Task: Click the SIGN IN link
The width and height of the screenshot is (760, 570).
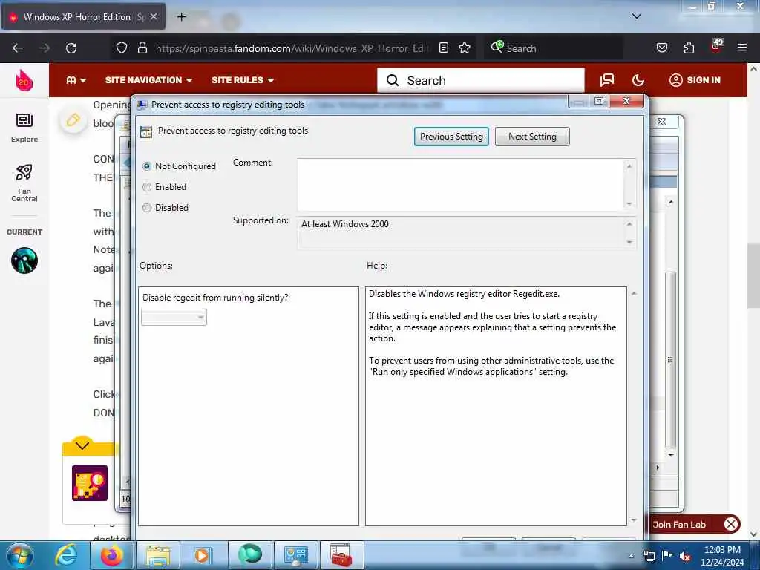Action: [695, 80]
